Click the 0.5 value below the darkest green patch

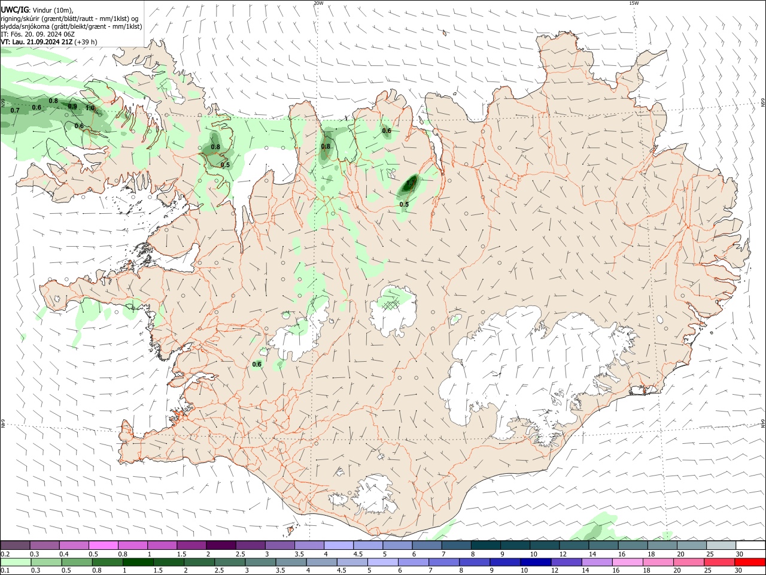(404, 204)
